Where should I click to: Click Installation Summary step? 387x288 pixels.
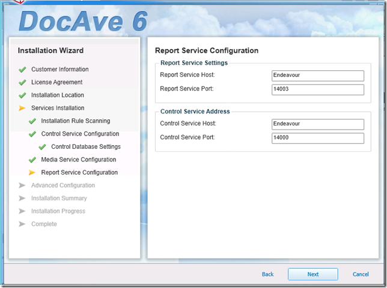[59, 198]
